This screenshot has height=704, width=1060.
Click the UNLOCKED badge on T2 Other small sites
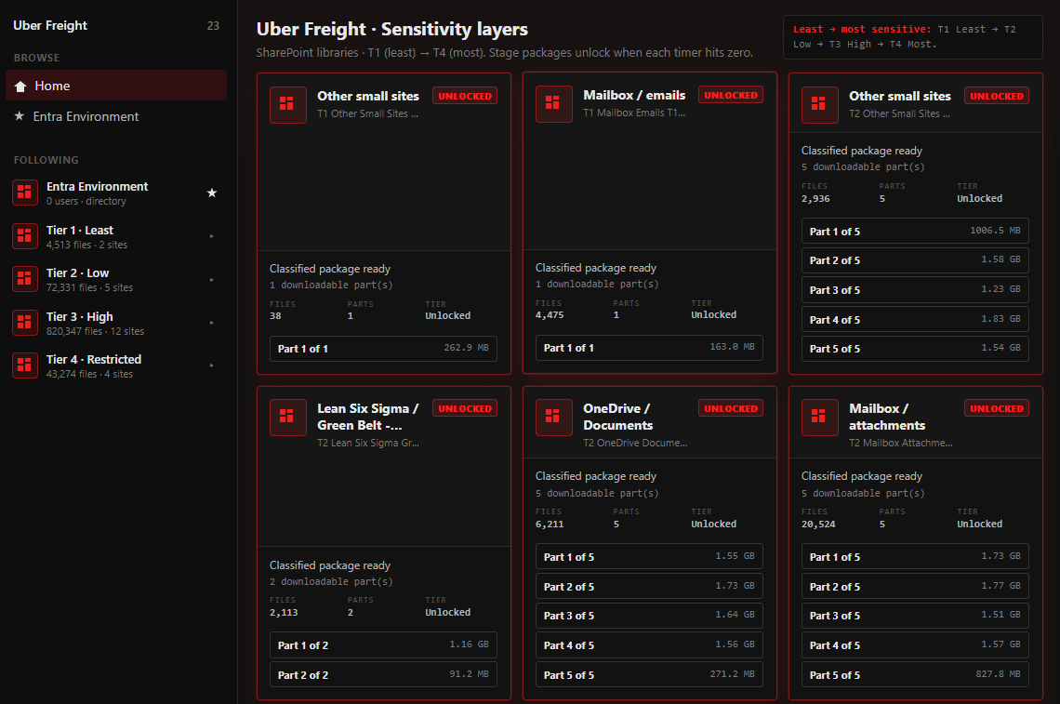tap(997, 96)
